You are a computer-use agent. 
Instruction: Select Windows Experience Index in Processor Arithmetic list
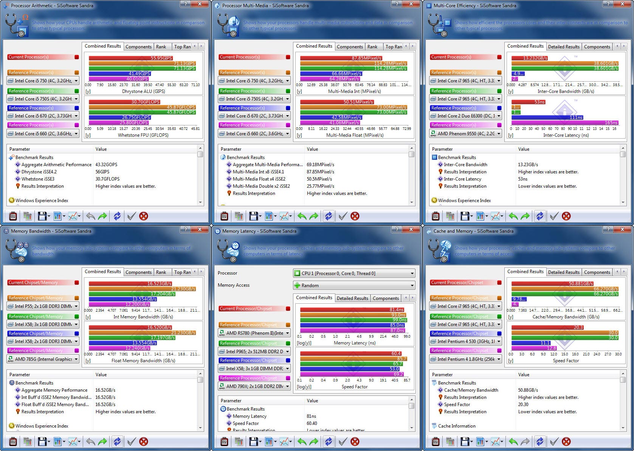[42, 201]
